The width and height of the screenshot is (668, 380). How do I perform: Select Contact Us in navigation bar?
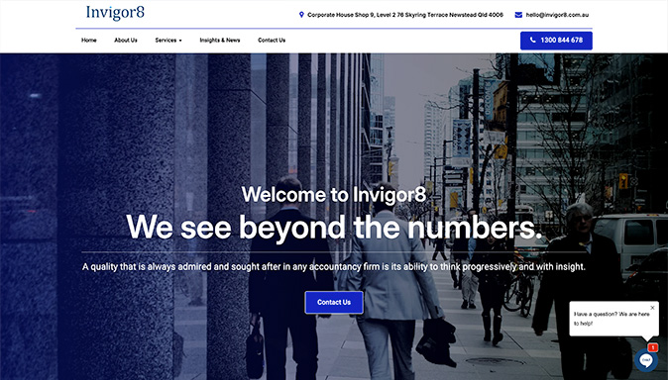click(x=272, y=41)
